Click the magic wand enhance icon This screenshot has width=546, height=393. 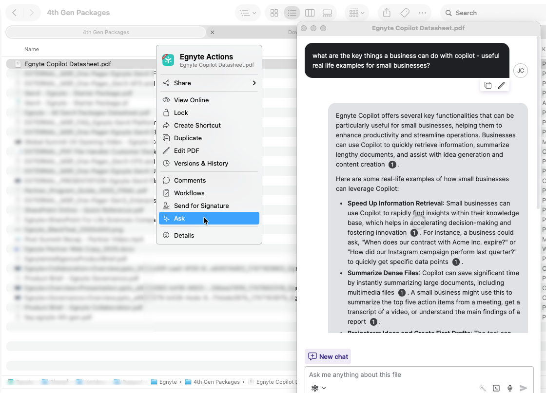pos(483,388)
